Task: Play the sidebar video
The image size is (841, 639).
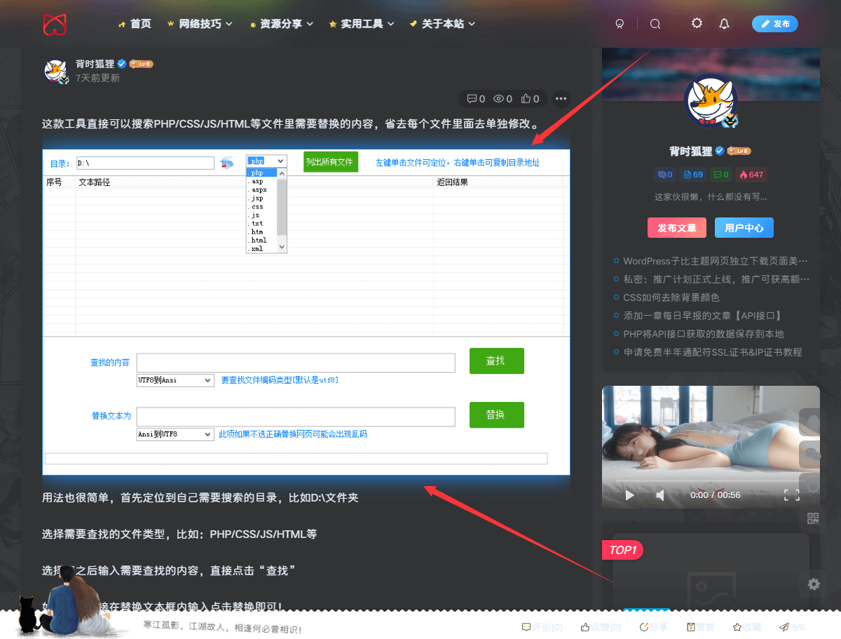Action: coord(629,495)
